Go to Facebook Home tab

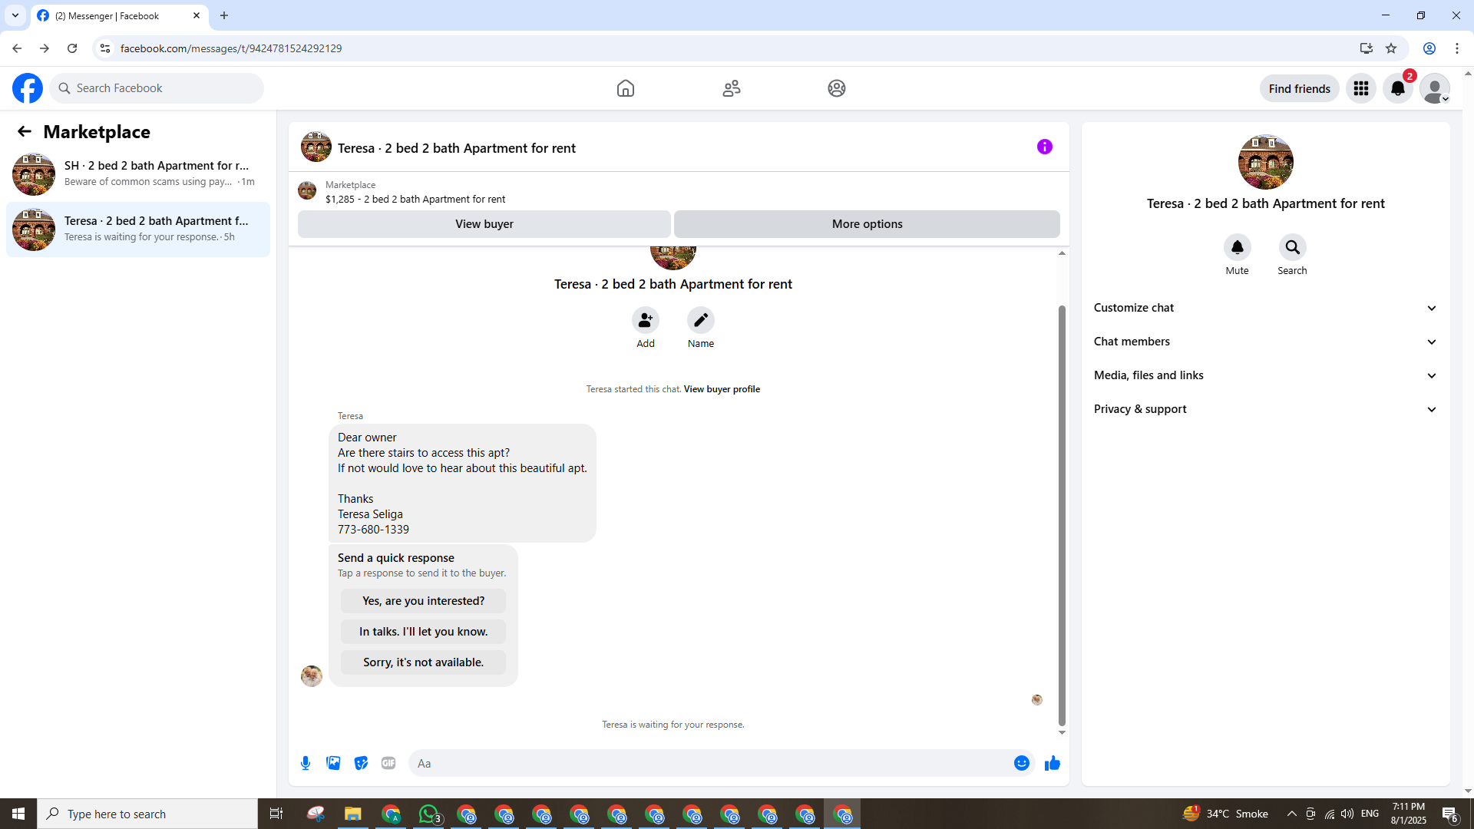[625, 88]
